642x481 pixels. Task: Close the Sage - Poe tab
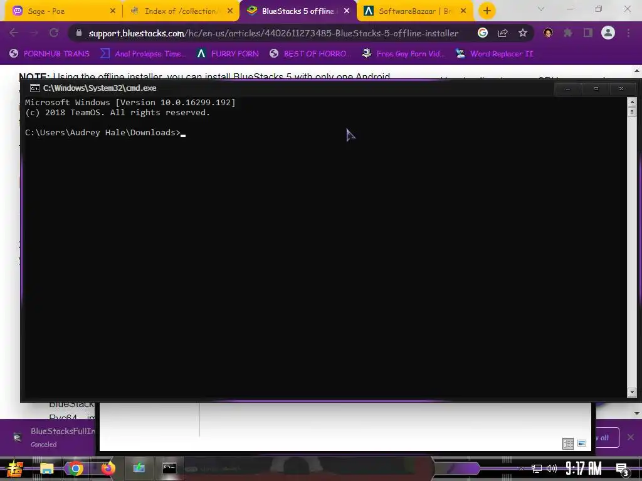(x=113, y=11)
